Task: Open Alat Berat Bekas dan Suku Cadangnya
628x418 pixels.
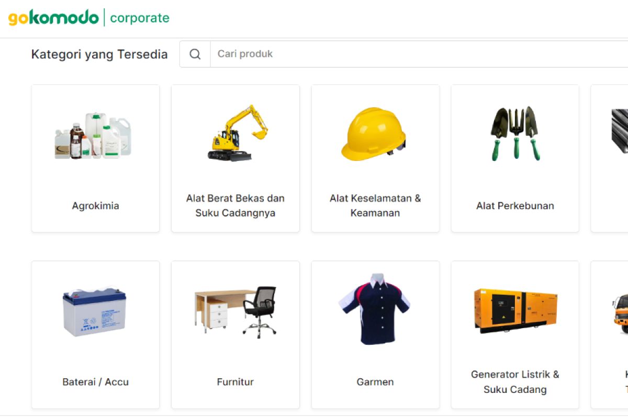Action: 235,205
